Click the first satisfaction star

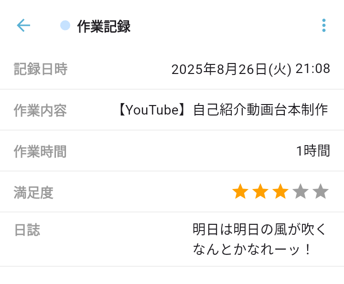pyautogui.click(x=240, y=192)
